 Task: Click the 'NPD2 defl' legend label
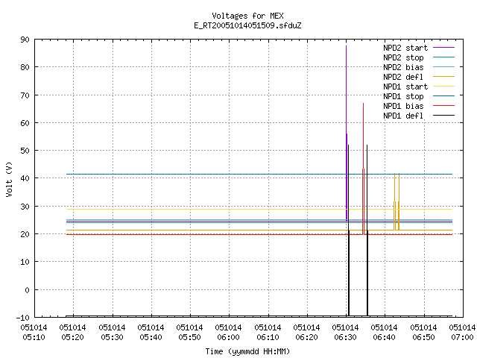tap(403, 77)
